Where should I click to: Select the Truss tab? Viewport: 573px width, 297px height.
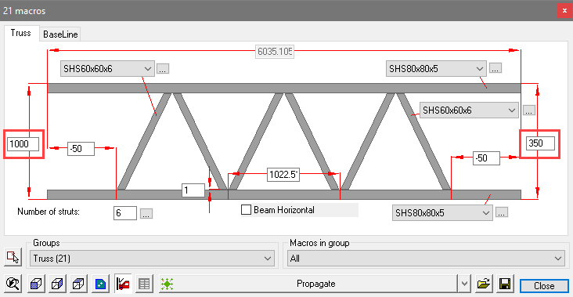21,33
